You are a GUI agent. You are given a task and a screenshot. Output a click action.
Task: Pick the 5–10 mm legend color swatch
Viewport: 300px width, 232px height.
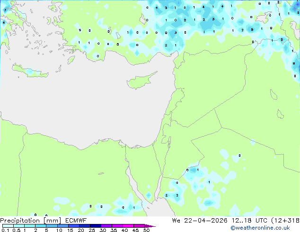tap(52, 226)
